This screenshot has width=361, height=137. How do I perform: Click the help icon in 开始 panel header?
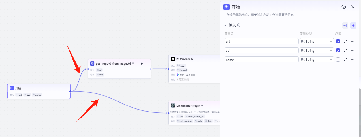pos(344,7)
